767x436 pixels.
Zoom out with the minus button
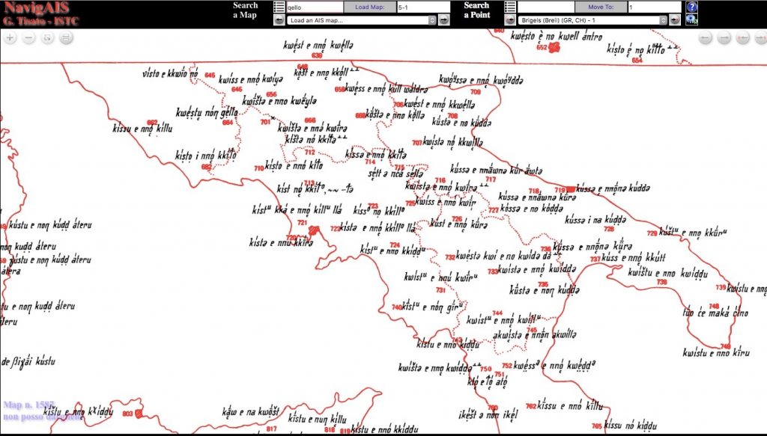pyautogui.click(x=29, y=37)
